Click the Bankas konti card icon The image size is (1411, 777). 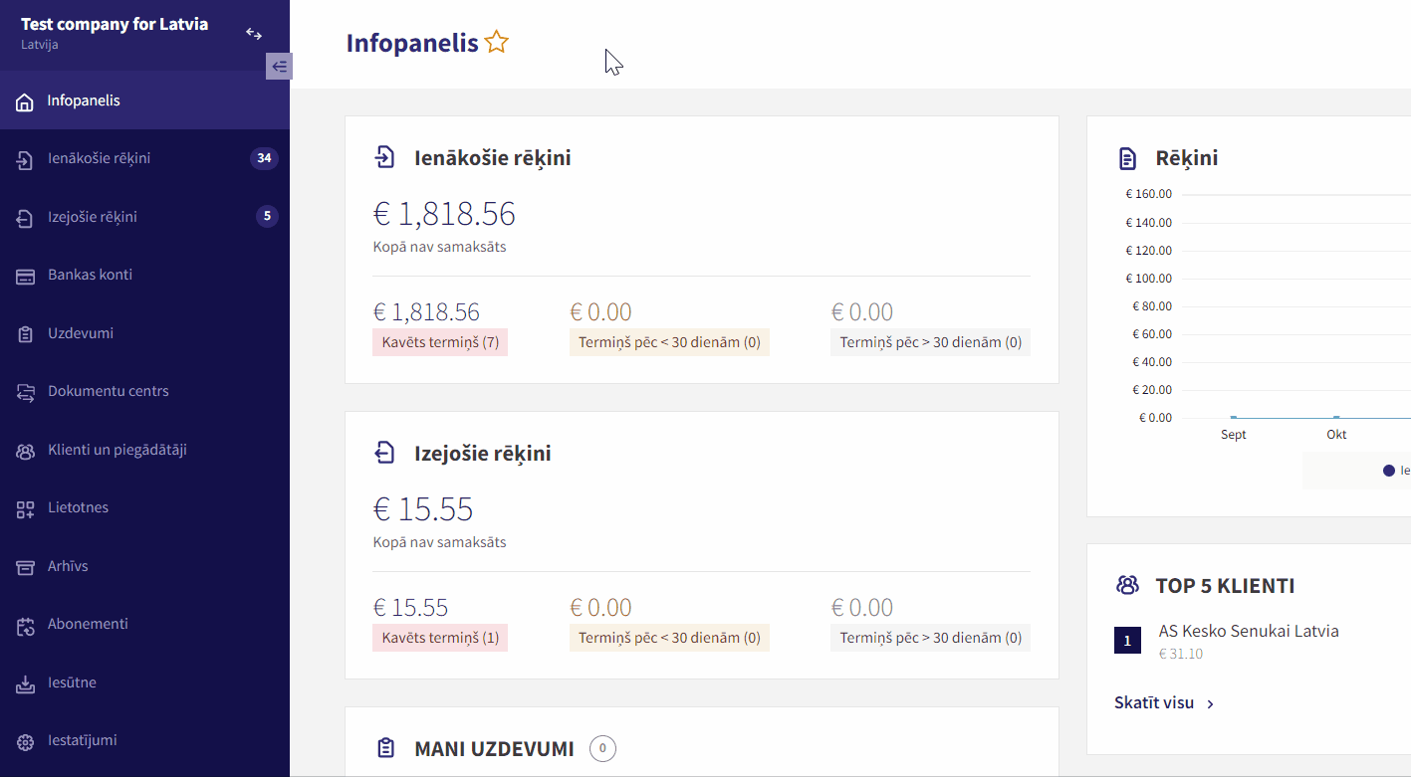point(26,276)
